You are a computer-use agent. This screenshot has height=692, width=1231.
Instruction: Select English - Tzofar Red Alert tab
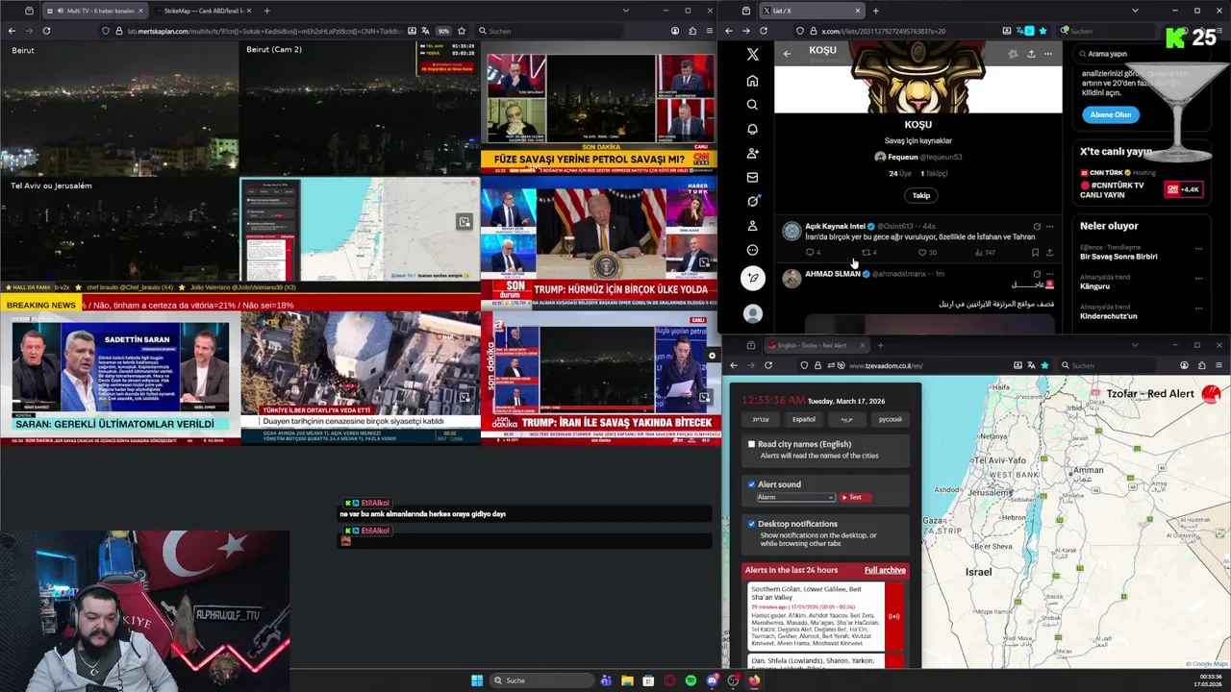(x=816, y=345)
